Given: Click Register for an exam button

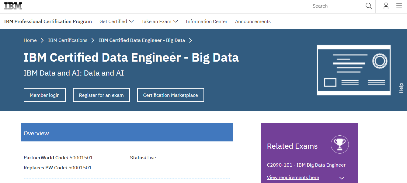Looking at the screenshot, I should [x=101, y=95].
